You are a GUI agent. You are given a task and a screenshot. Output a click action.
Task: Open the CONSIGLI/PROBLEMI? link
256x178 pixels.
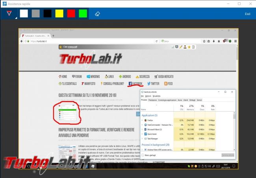click(x=112, y=84)
